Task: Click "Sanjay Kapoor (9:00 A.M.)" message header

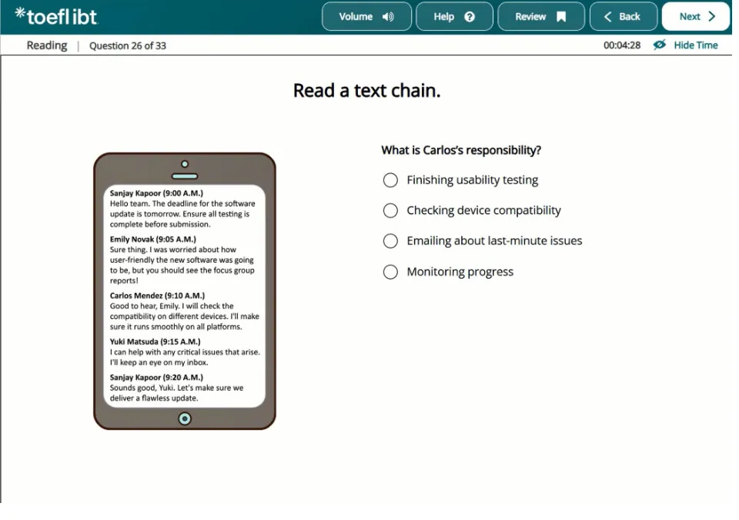Action: [x=156, y=193]
